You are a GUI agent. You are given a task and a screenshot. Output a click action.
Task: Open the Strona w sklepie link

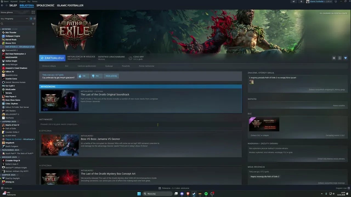(x=49, y=66)
